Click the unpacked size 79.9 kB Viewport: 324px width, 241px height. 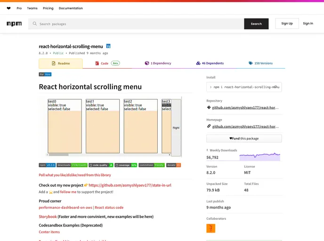click(213, 190)
